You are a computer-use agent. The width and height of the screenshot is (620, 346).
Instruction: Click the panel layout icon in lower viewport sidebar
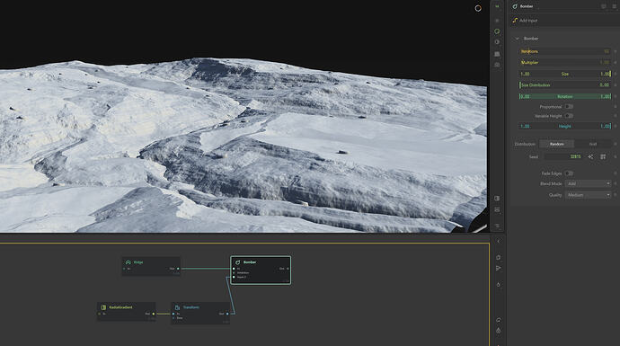click(497, 198)
